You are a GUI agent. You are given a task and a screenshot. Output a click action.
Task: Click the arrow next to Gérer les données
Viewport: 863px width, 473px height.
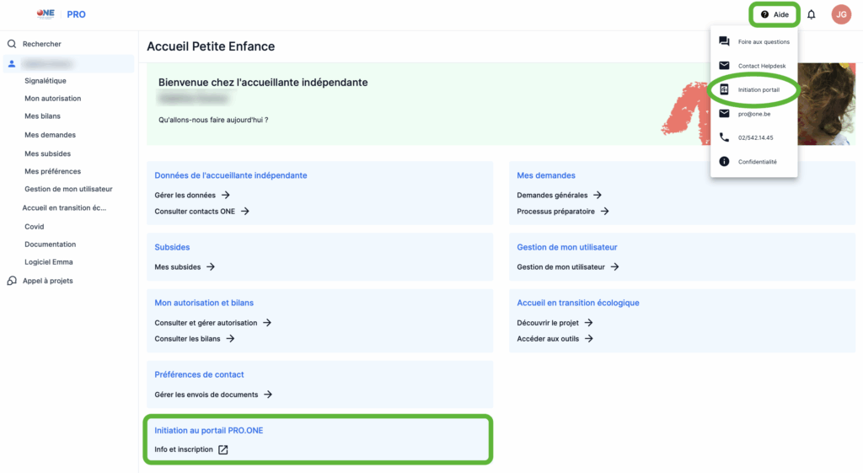[x=225, y=195]
